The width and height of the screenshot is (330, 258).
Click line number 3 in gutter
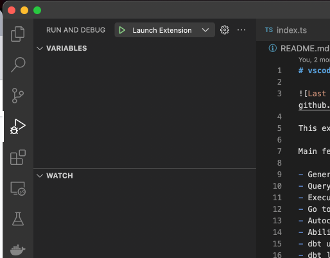(279, 94)
